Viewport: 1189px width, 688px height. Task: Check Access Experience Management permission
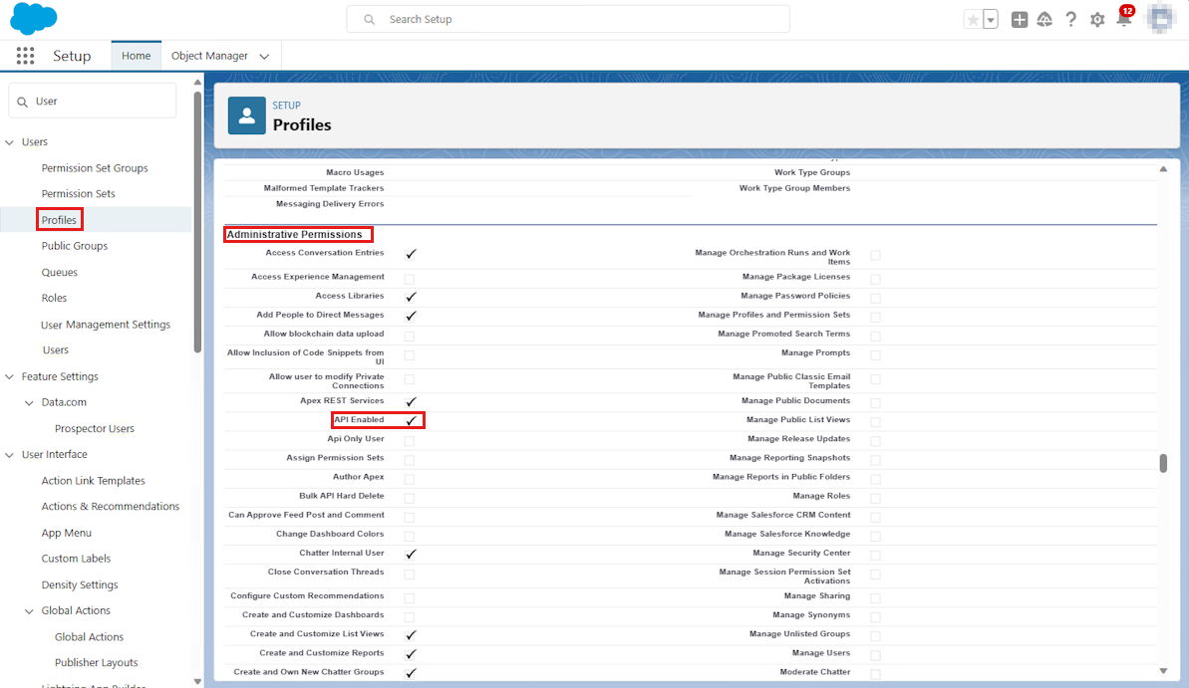[x=410, y=278]
